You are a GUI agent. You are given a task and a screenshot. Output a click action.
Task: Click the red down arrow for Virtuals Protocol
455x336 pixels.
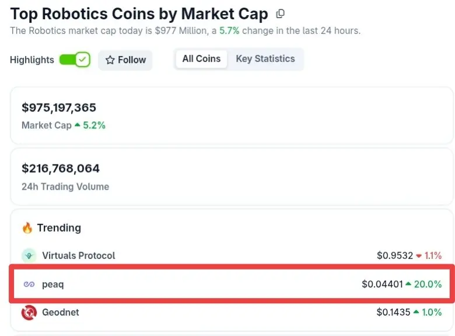point(418,256)
